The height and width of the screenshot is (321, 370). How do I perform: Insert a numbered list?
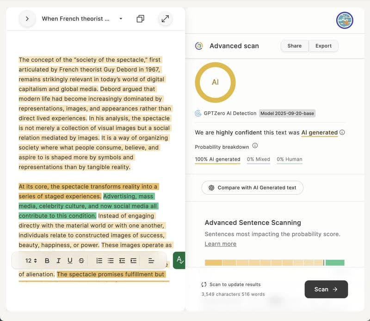[99, 260]
